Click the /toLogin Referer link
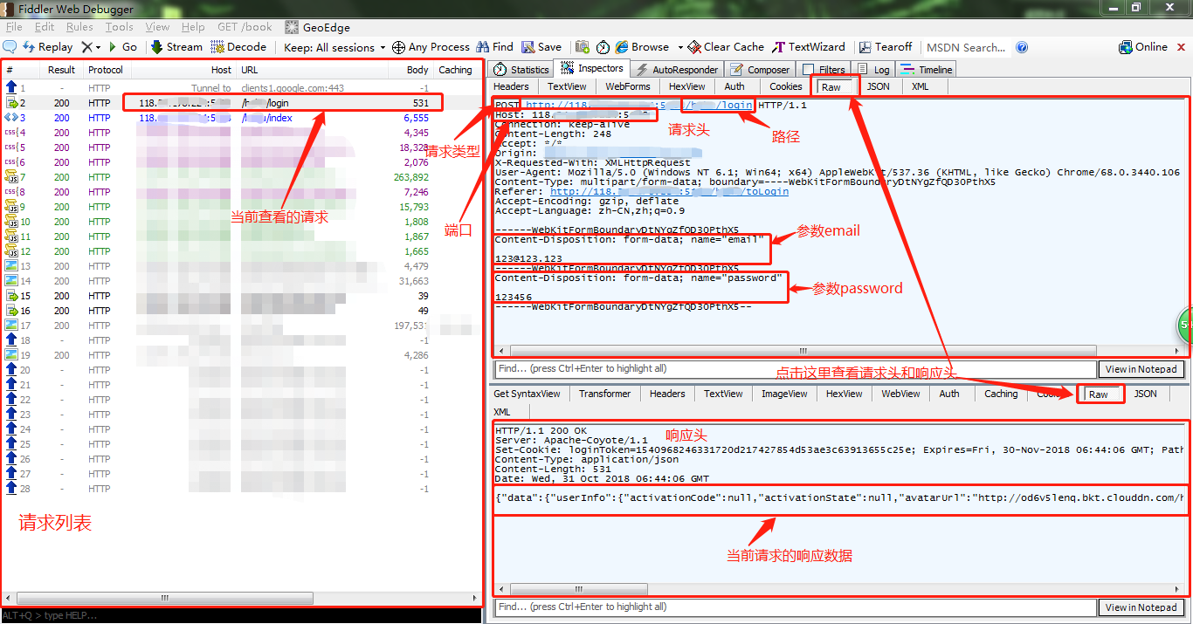 tap(669, 192)
